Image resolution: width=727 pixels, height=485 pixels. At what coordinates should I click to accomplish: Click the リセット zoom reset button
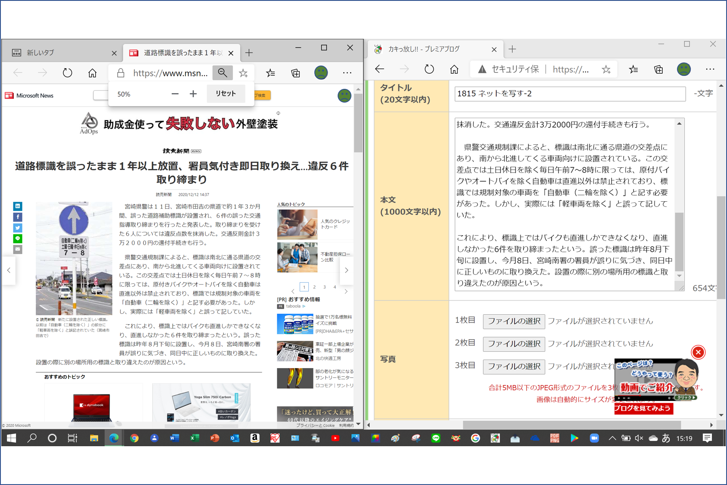pyautogui.click(x=226, y=94)
